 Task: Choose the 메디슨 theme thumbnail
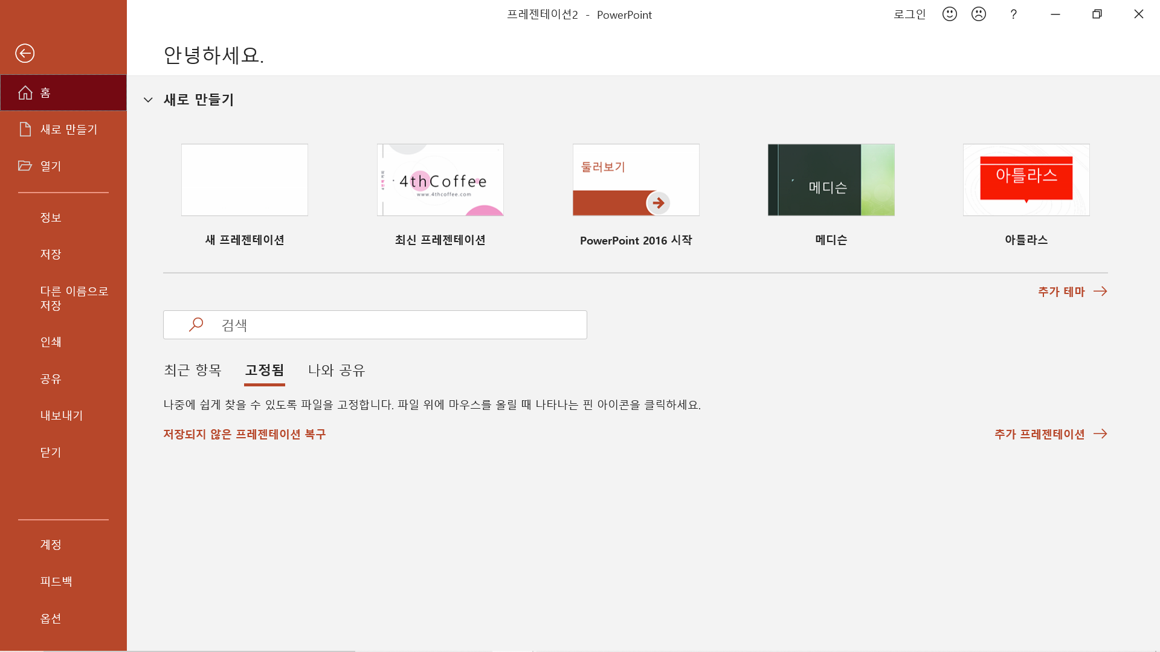pyautogui.click(x=831, y=180)
